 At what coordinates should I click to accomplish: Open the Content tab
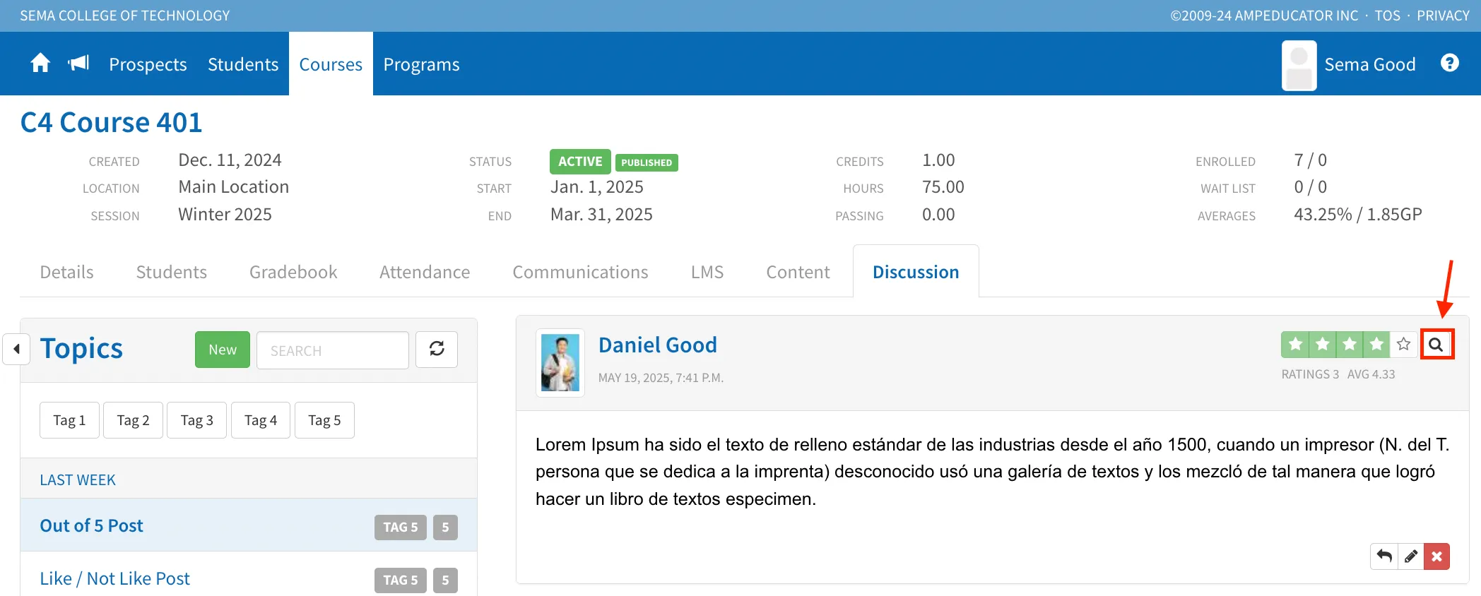[x=798, y=272]
